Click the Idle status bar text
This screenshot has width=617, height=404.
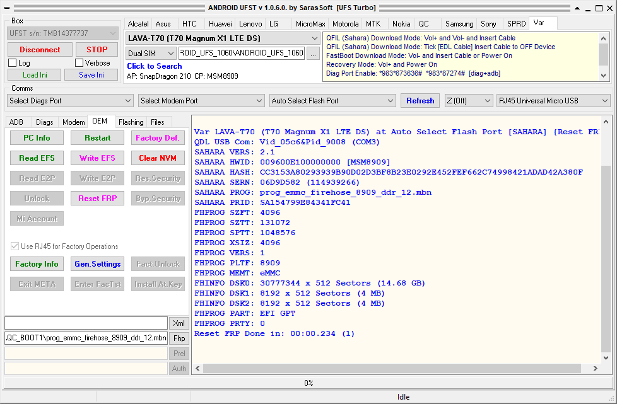pyautogui.click(x=403, y=397)
